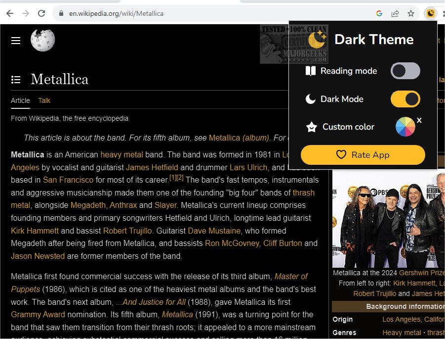Open the Heavy metal genre link in infobox
Viewport: 445px width, 339px height.
point(402,333)
